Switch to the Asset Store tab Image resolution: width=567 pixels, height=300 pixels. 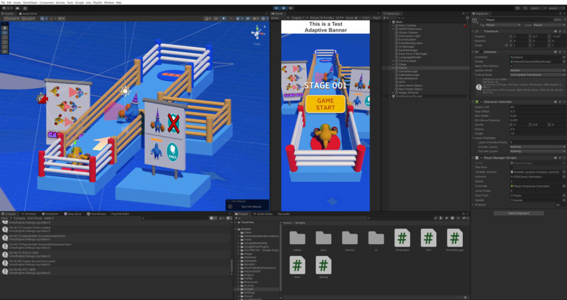coord(28,13)
